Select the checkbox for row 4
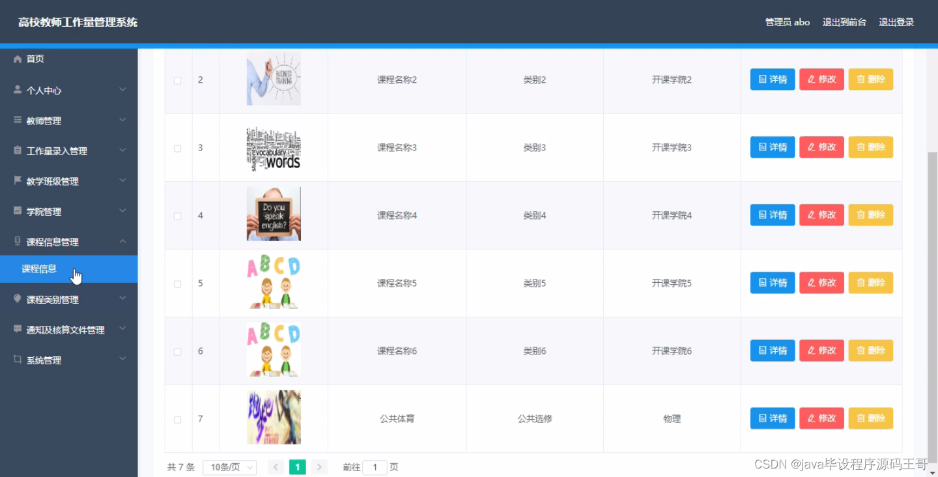The image size is (938, 477). pos(177,216)
